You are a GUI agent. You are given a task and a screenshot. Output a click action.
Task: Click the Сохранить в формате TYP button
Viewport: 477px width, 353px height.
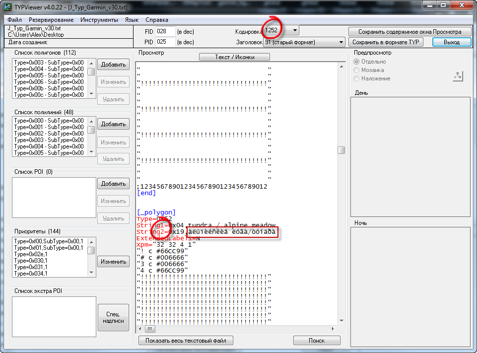pos(386,42)
